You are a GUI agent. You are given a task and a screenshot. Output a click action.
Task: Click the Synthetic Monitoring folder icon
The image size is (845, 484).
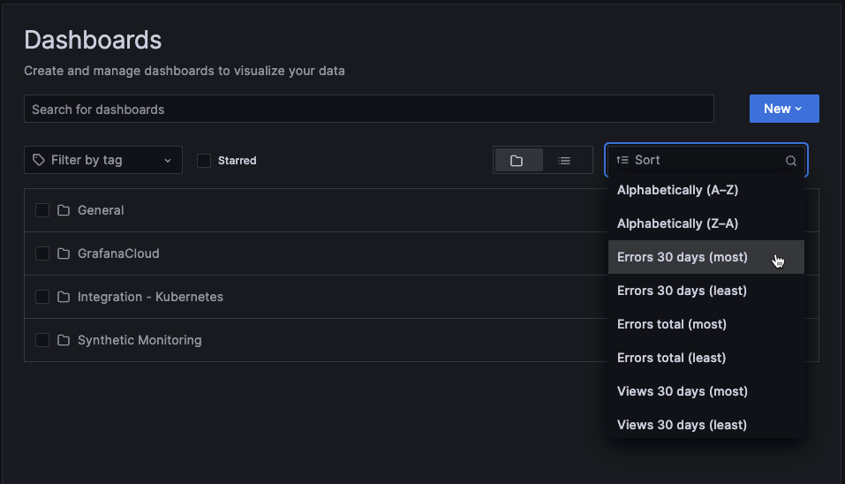[x=64, y=340]
